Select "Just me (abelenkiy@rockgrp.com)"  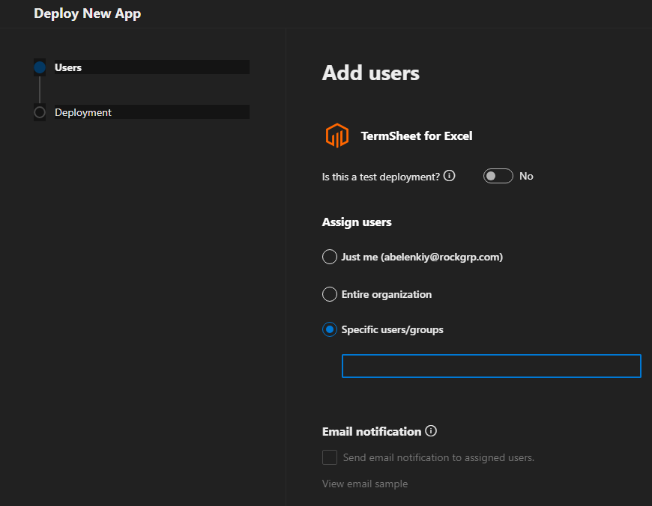coord(329,256)
